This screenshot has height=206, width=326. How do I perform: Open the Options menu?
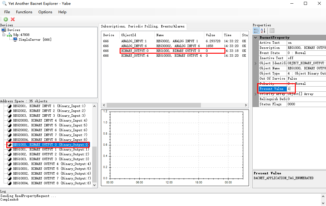point(45,12)
